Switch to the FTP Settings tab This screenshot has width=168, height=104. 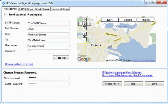pyautogui.click(x=26, y=9)
